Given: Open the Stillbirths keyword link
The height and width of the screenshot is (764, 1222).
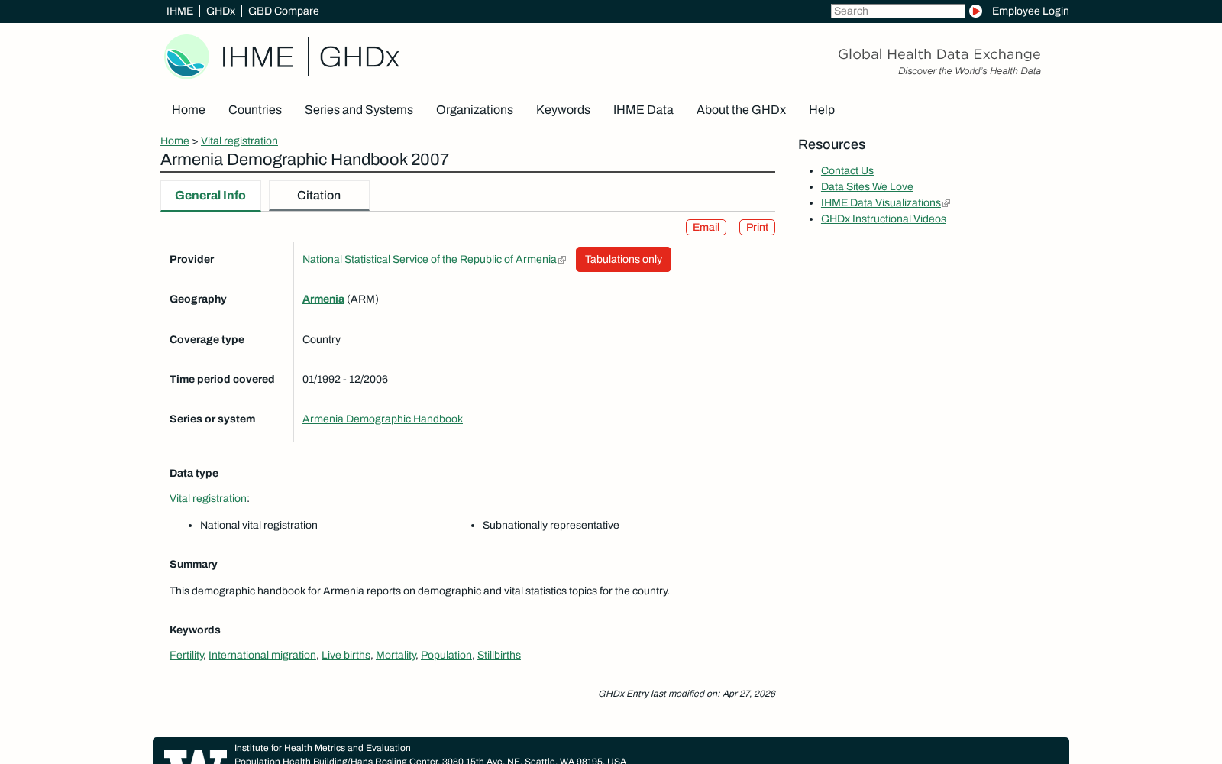Looking at the screenshot, I should click(x=499, y=655).
